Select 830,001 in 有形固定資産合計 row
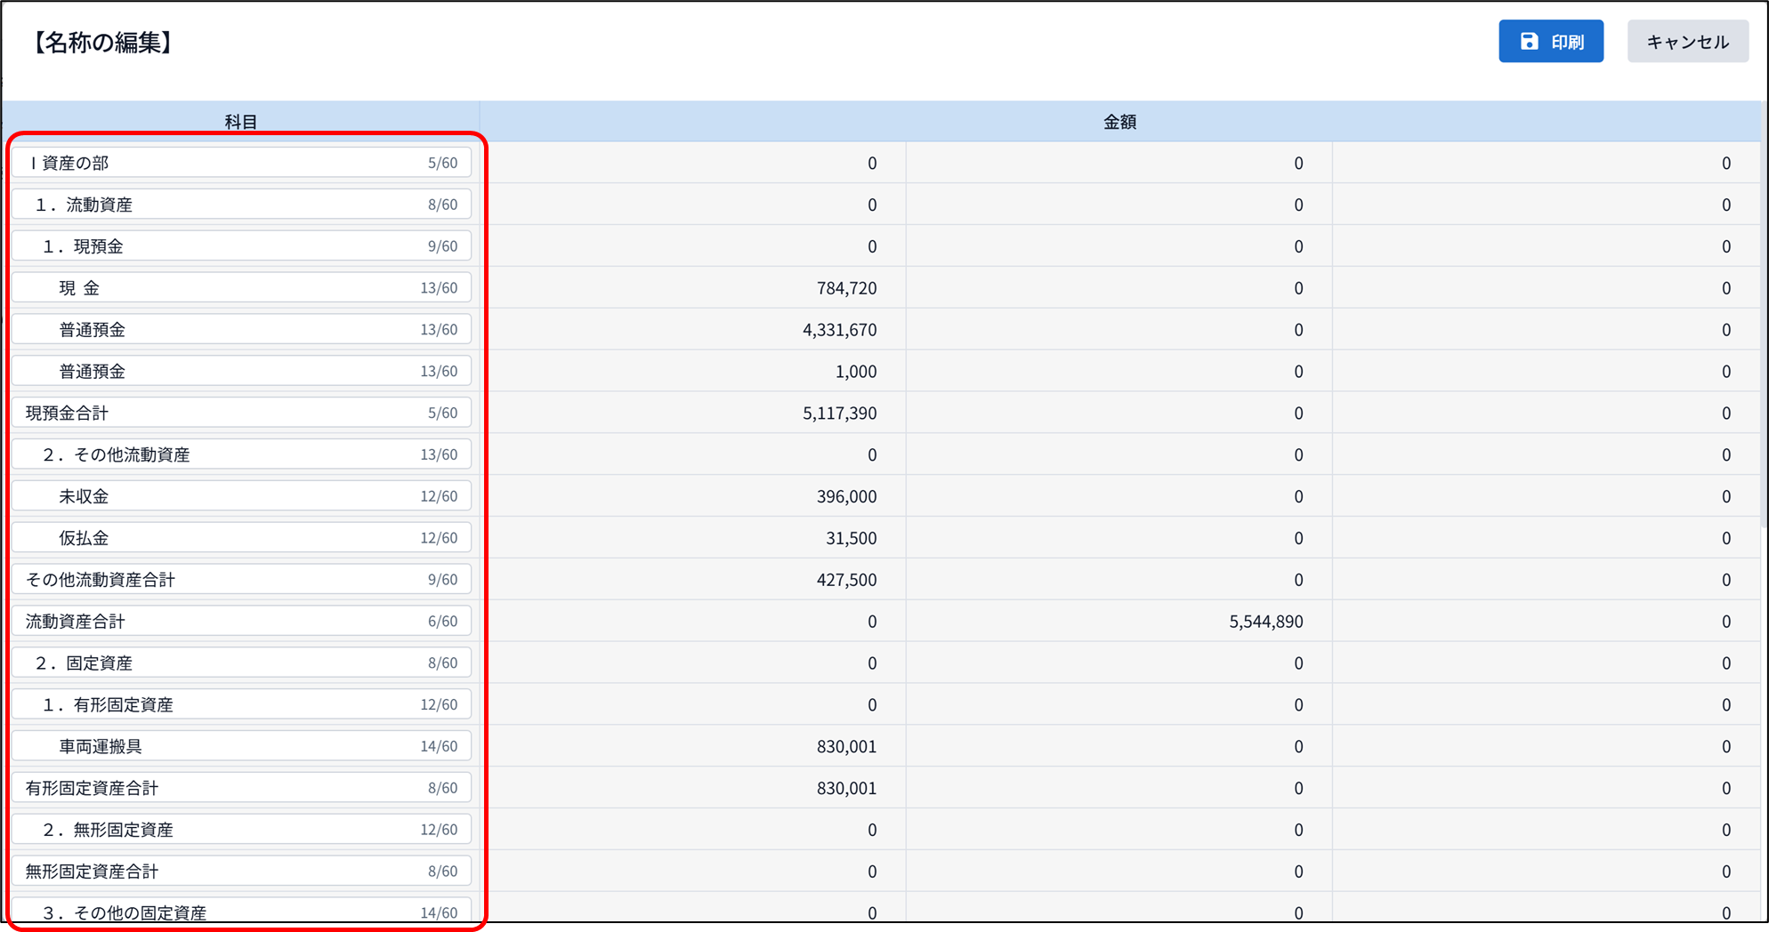Screen dimensions: 1769x932 click(846, 788)
